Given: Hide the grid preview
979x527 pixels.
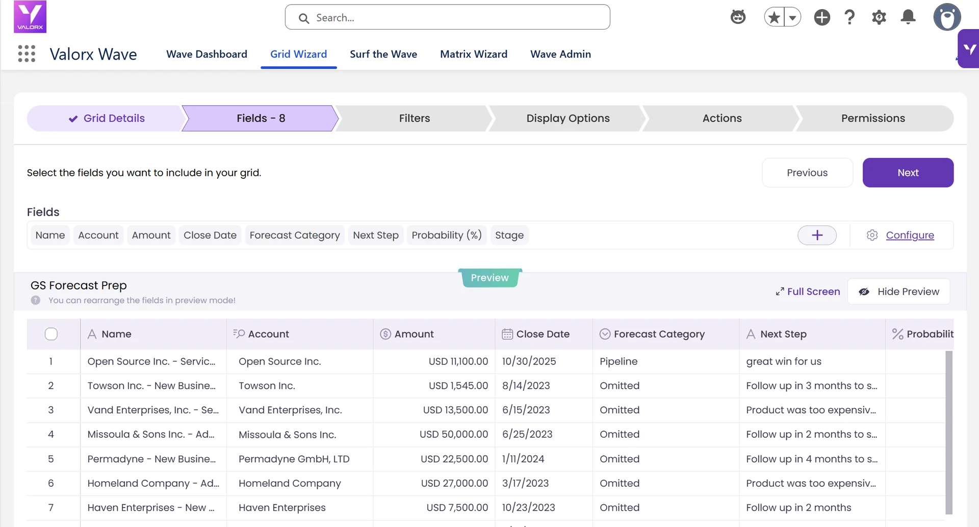Looking at the screenshot, I should pyautogui.click(x=898, y=292).
